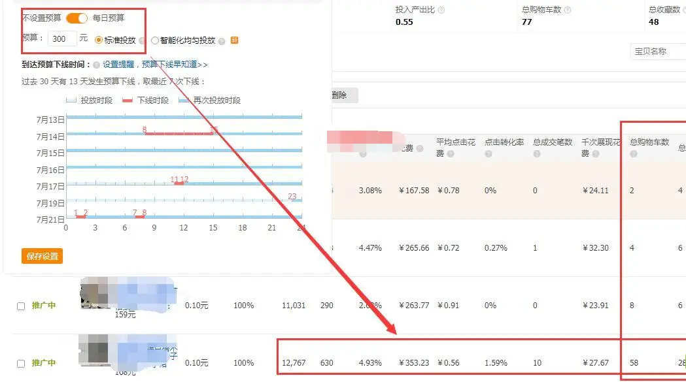Screen dimensions: 686x382
Task: Open the 设置提醒 reminder link
Action: pyautogui.click(x=118, y=65)
